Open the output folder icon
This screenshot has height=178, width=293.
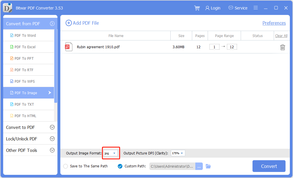pos(208,166)
